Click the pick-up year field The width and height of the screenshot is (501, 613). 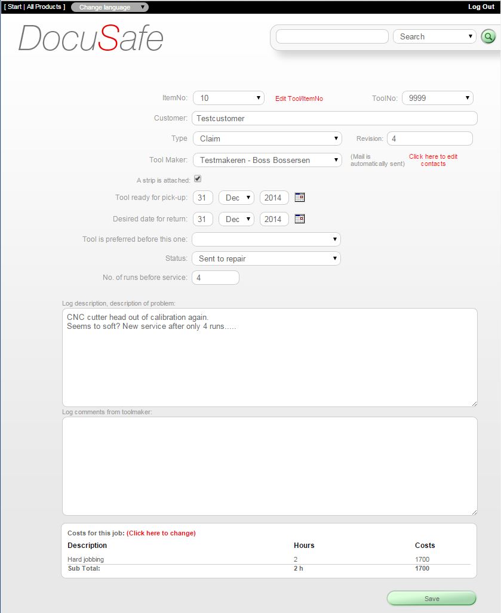pyautogui.click(x=274, y=198)
